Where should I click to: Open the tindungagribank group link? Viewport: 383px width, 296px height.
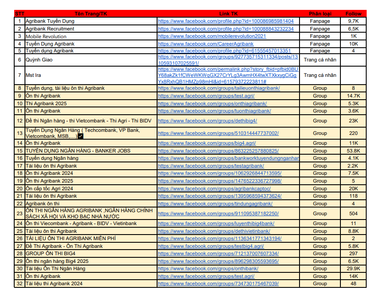coord(215,204)
